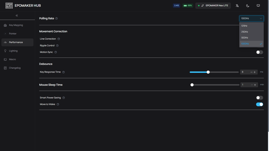Click the battery 95% indicator
269x151 pixels.
[x=188, y=6]
